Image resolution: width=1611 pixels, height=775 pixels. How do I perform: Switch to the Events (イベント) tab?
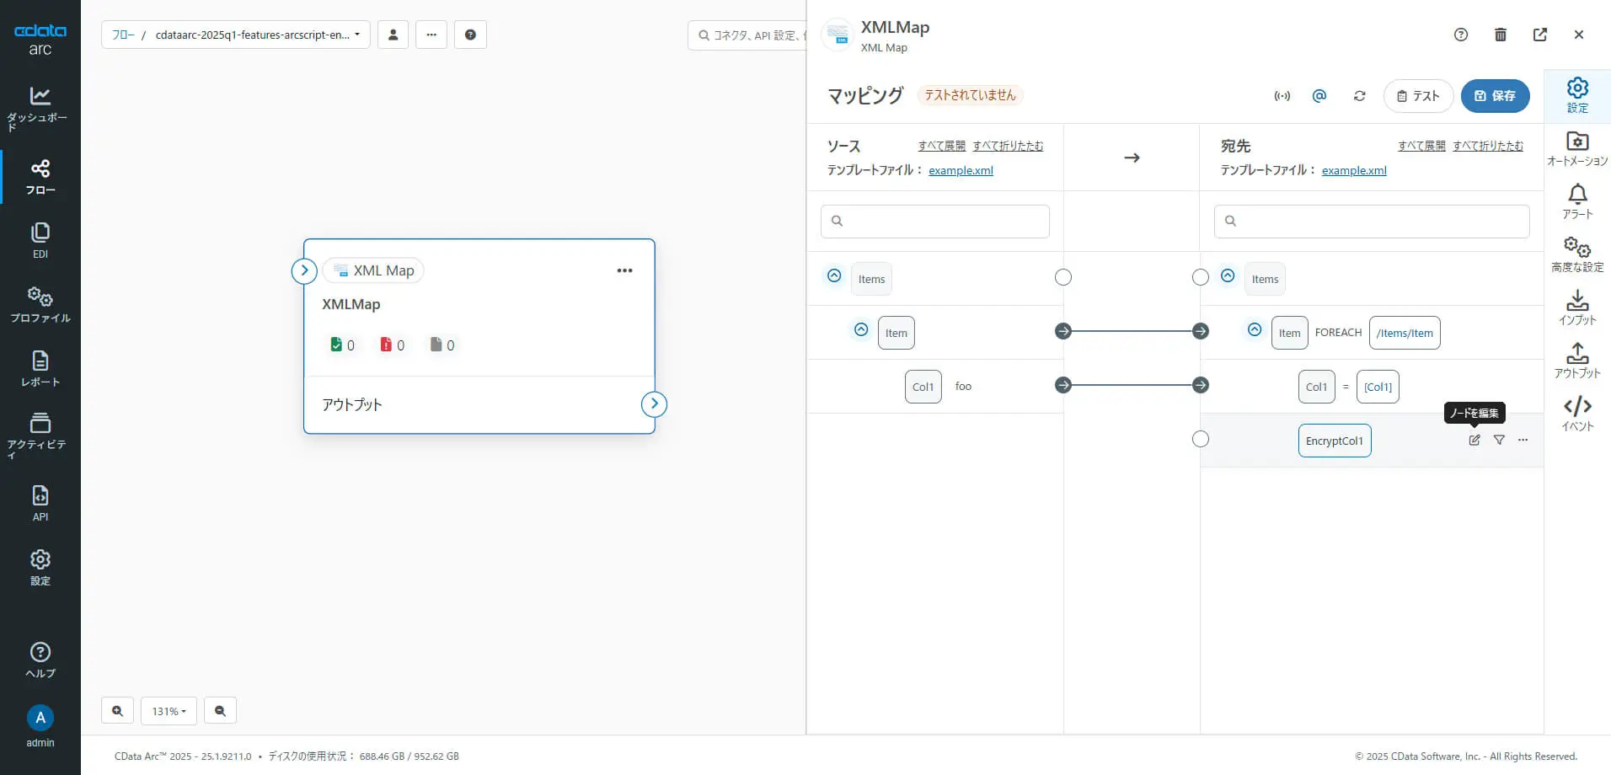click(x=1577, y=414)
